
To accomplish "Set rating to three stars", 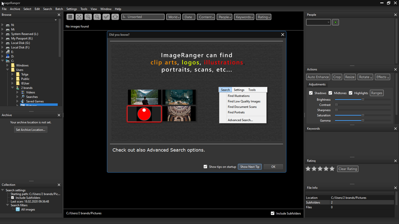I will [320, 169].
